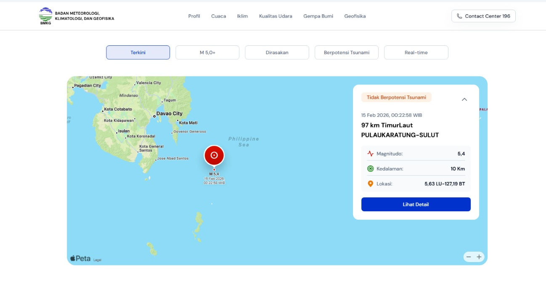Collapse the earthquake info card
The width and height of the screenshot is (546, 281).
[x=464, y=98]
